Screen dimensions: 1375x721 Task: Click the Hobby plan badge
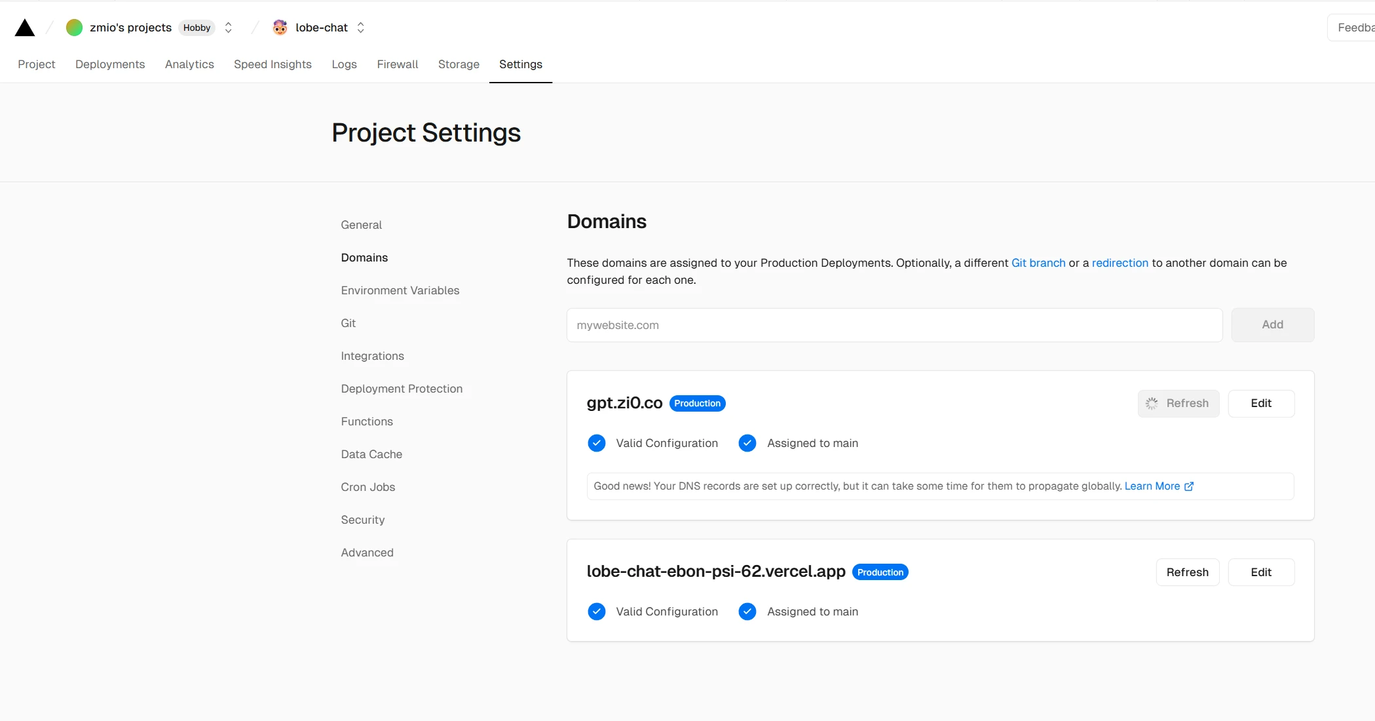click(197, 28)
